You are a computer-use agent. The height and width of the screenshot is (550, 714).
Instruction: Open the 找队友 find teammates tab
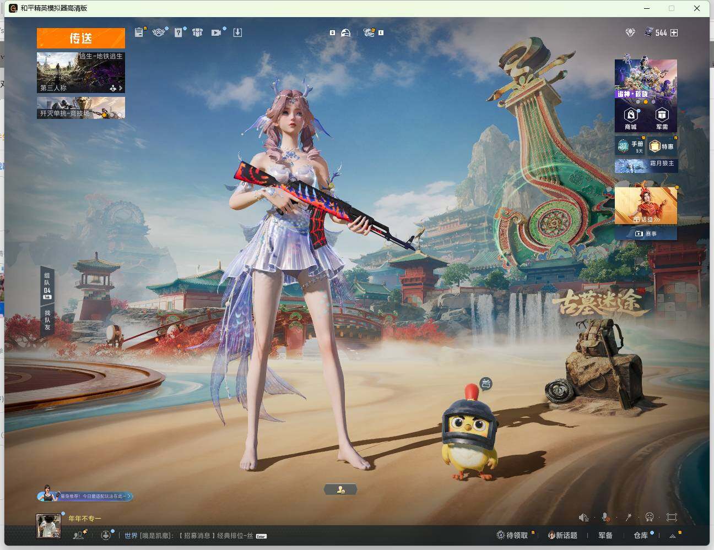click(47, 319)
